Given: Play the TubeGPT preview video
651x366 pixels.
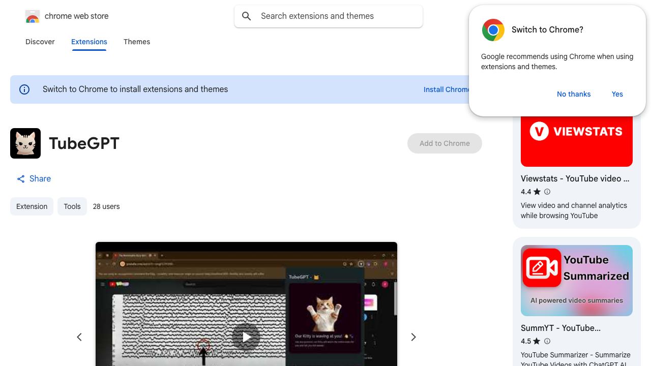Looking at the screenshot, I should coord(246,337).
